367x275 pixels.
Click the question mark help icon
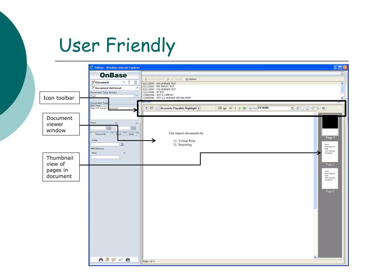pyautogui.click(x=129, y=82)
